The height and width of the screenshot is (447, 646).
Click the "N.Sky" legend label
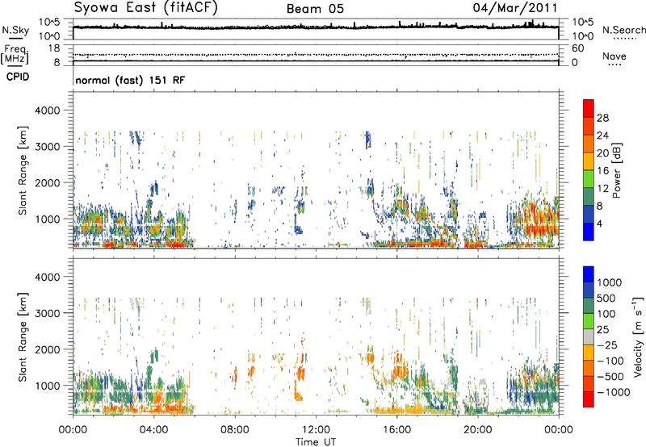tap(15, 30)
